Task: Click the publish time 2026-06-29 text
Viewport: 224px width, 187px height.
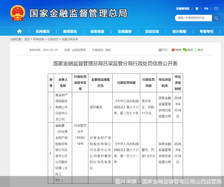Action: (x=44, y=50)
